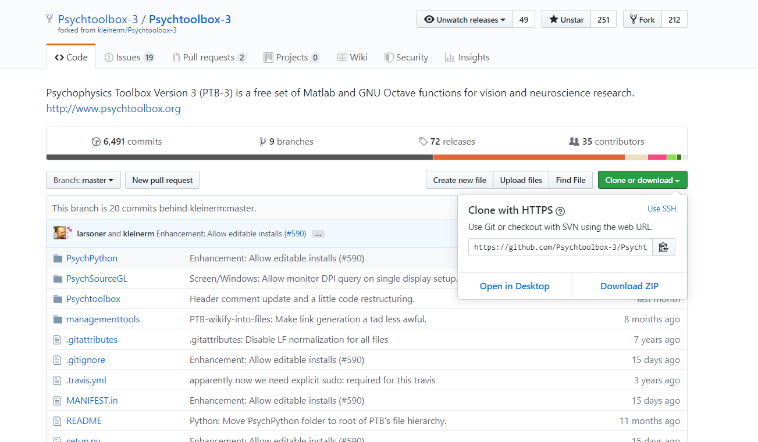
Task: Toggle watching via Unwatch releases
Action: pyautogui.click(x=464, y=19)
